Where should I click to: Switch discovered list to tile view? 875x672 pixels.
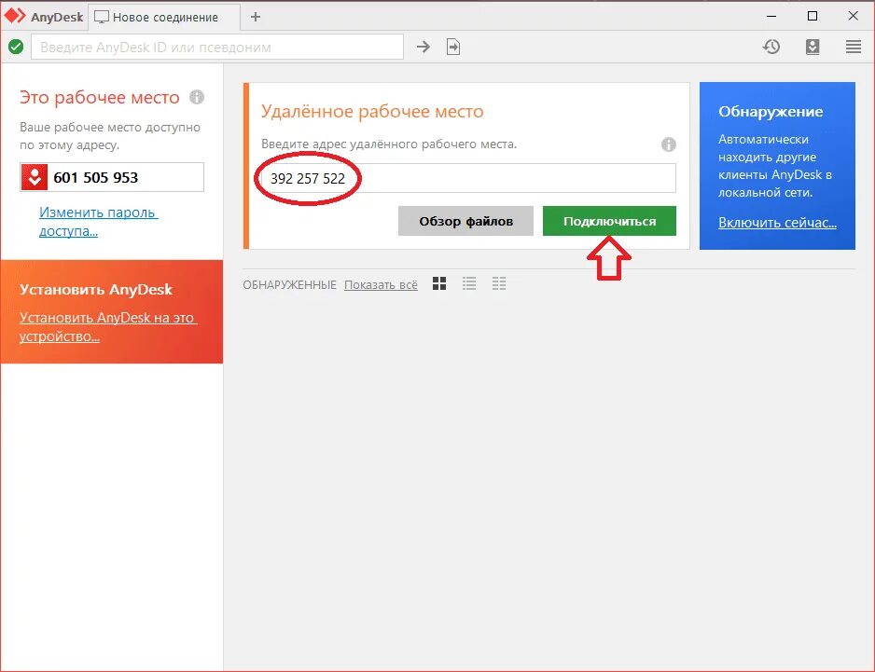tap(439, 284)
